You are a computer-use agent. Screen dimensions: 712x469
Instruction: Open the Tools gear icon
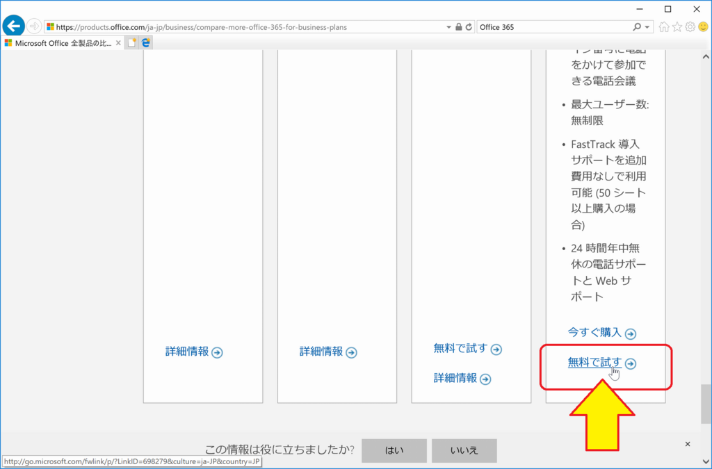690,27
